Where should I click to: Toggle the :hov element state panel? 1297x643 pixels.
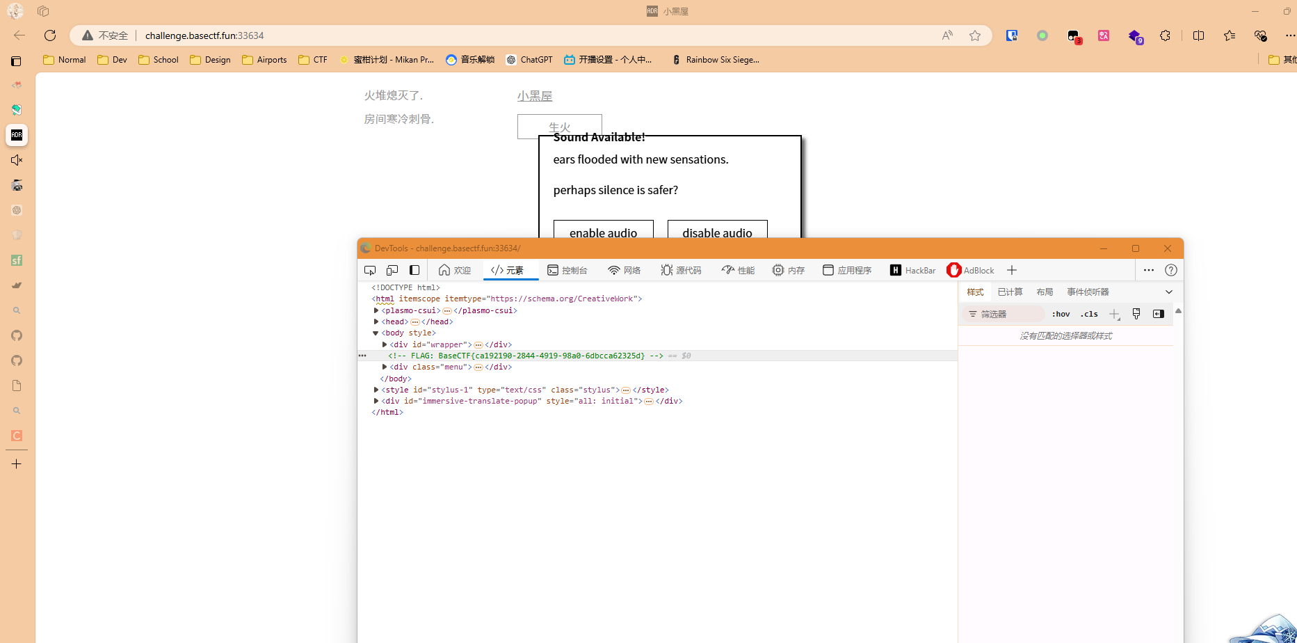coord(1061,315)
